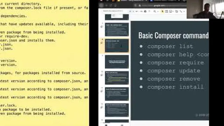Activate the Select cursor tool

point(162,11)
